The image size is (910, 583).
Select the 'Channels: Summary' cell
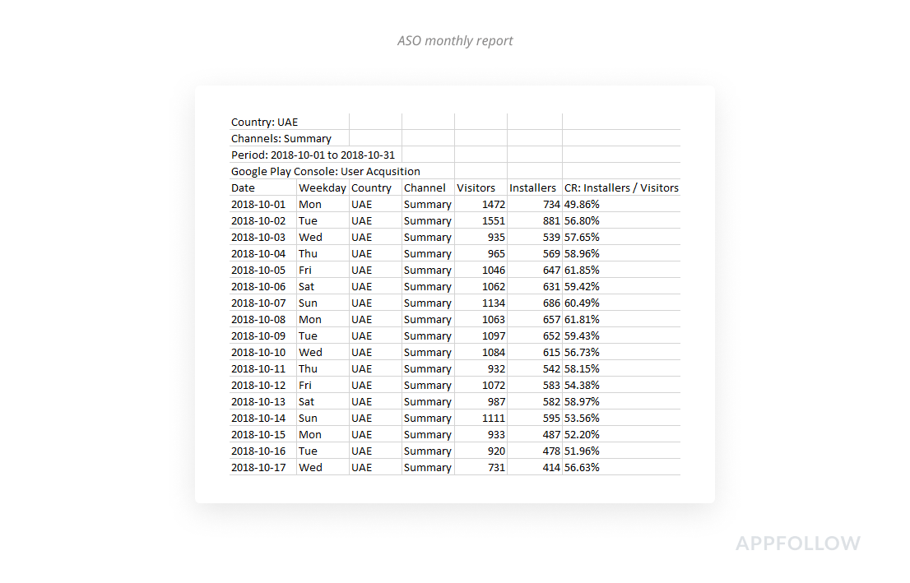(281, 139)
